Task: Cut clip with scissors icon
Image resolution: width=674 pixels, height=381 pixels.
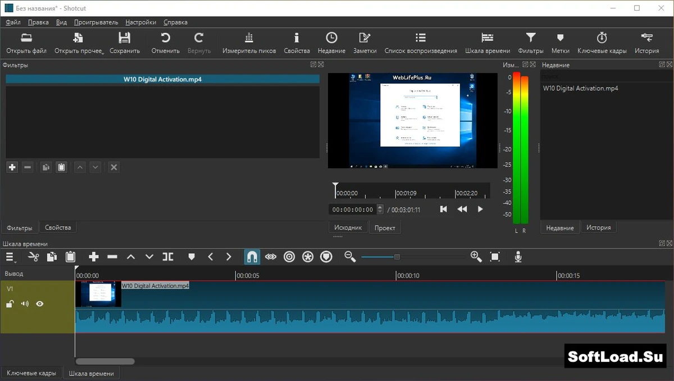Action: 33,257
